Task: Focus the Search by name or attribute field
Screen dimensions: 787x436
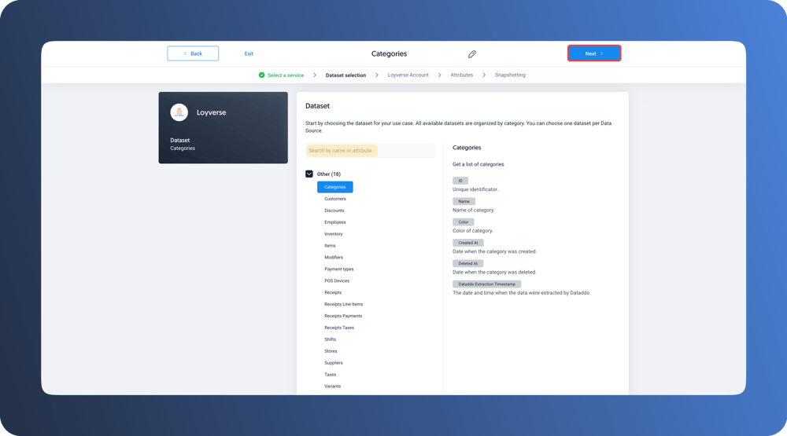Action: click(x=370, y=151)
